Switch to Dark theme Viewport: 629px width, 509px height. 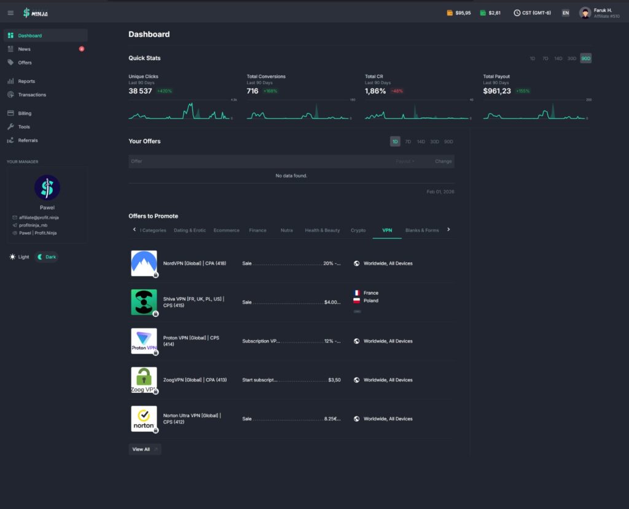click(47, 257)
